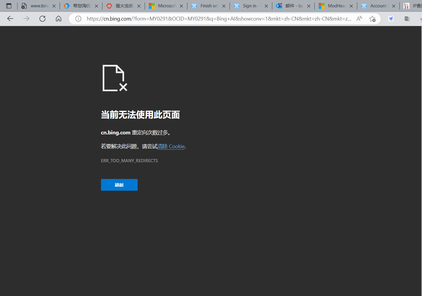Close the 帮您淘优 tab
This screenshot has height=296, width=422.
point(96,6)
